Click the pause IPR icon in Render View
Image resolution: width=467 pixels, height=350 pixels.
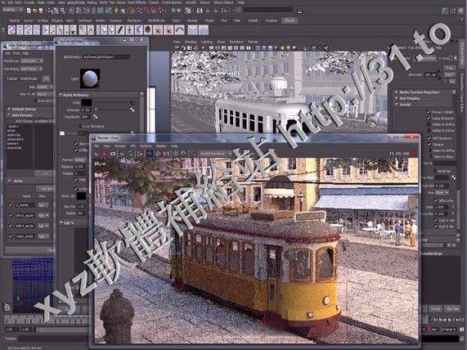coord(392,154)
